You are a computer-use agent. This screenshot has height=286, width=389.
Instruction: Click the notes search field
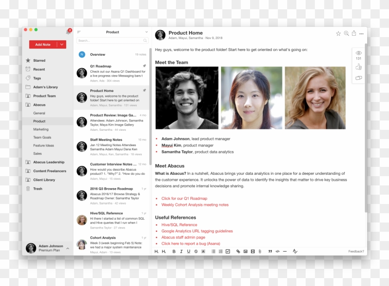(x=110, y=41)
